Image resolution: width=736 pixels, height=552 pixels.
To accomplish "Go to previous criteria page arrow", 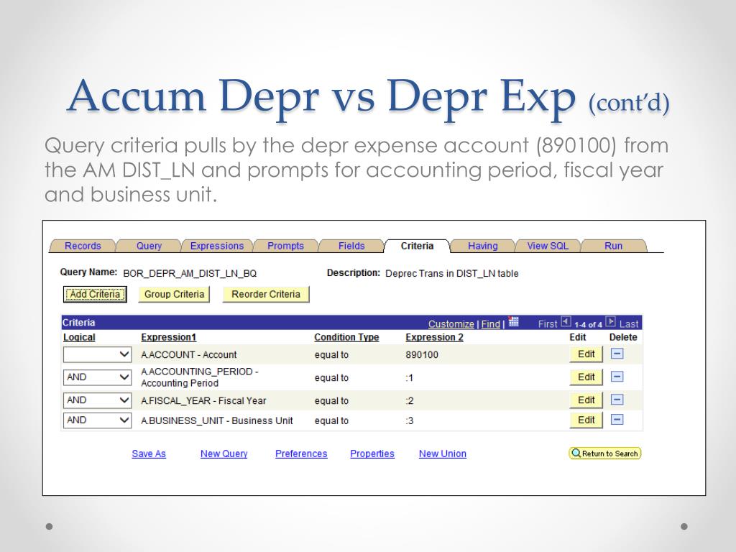I will 566,322.
